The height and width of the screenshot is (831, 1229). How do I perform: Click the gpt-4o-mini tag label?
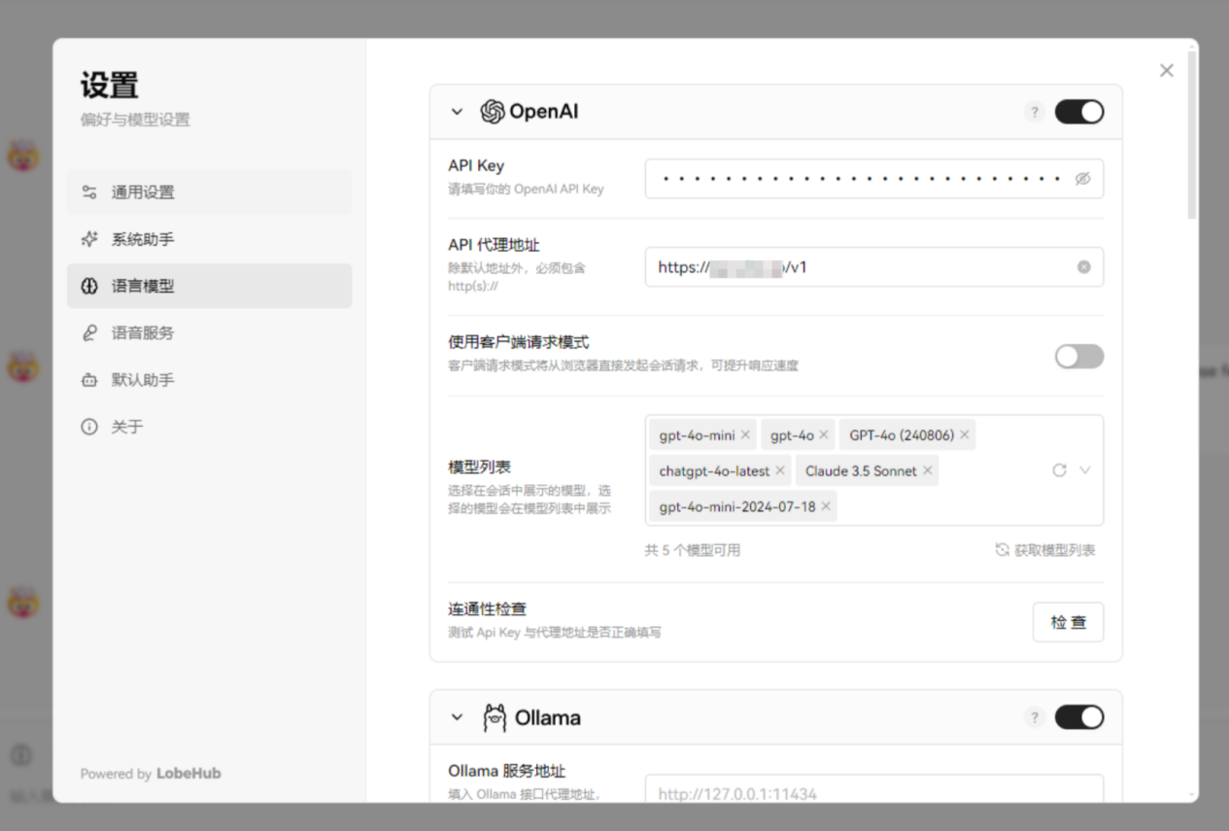click(x=697, y=435)
